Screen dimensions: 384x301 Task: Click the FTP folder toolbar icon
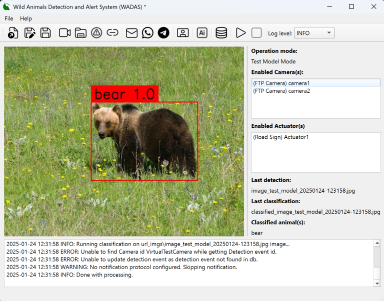point(80,33)
